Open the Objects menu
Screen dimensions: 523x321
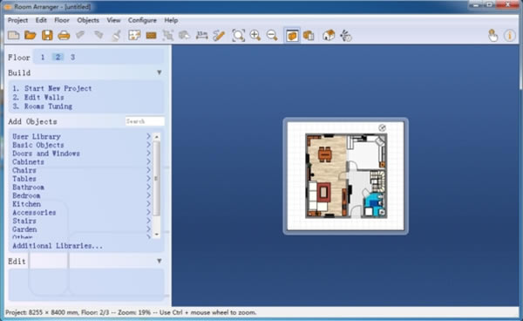88,20
